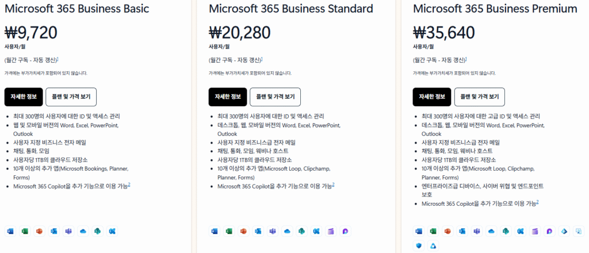Click the Exchange icon under Business Premium

pos(520,231)
